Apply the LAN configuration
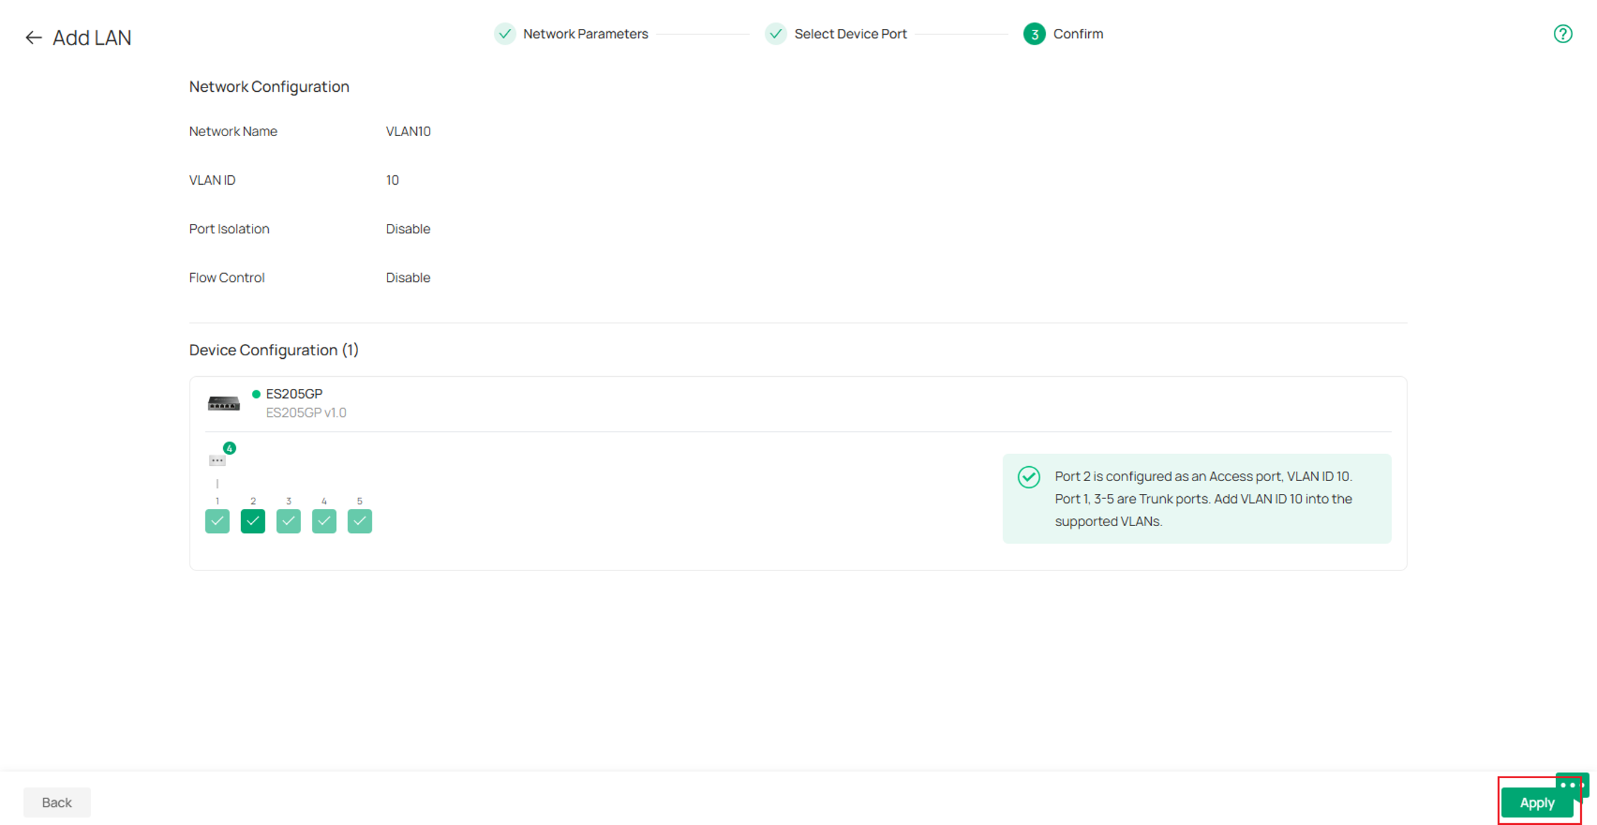This screenshot has width=1597, height=825. click(1537, 803)
